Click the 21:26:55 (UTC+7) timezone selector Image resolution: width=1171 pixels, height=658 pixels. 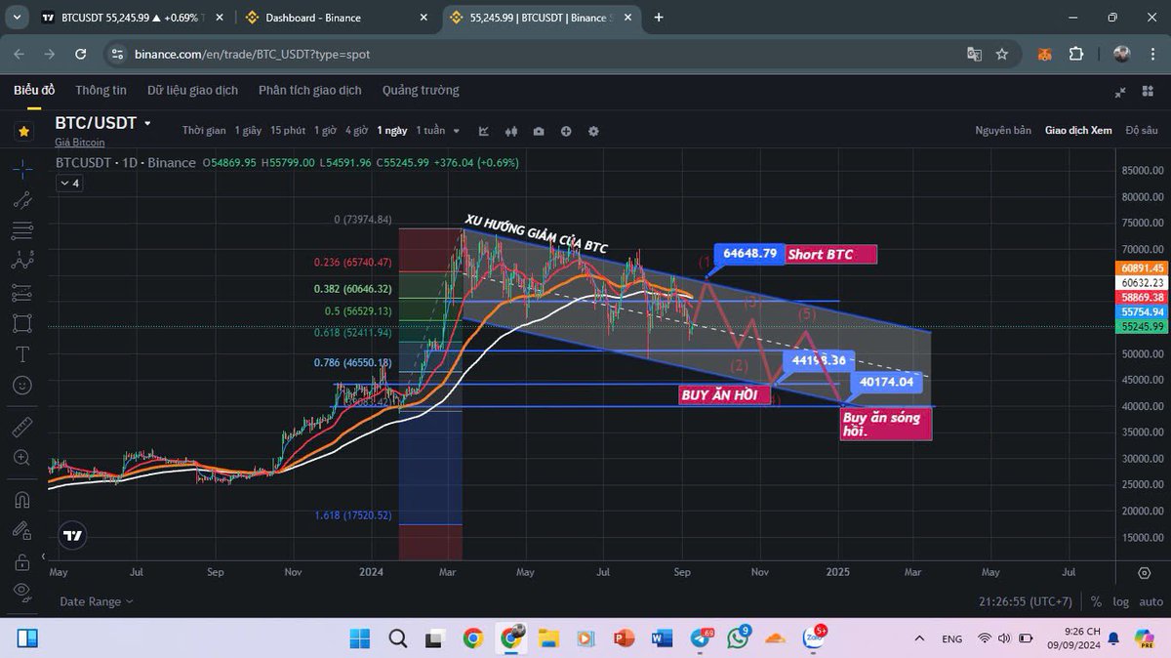tap(1028, 602)
